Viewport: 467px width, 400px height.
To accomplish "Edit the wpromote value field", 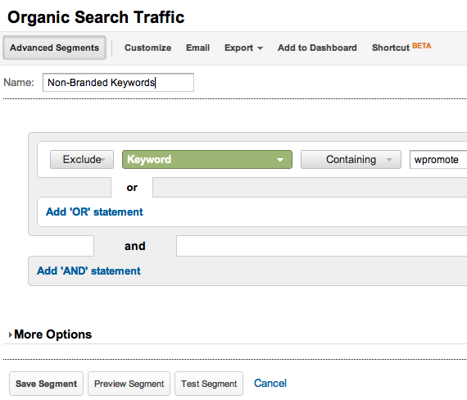I will (438, 160).
